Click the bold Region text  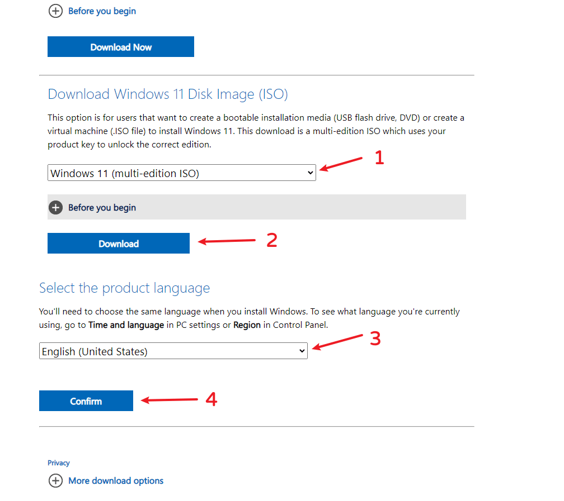tap(247, 325)
